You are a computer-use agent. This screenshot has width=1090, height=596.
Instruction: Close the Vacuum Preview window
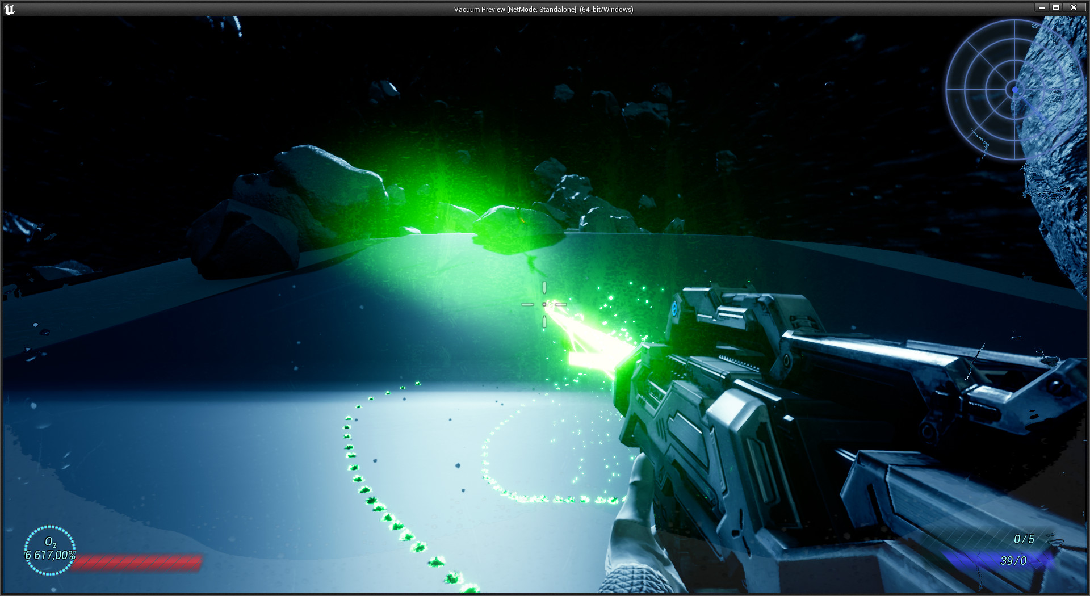[x=1074, y=7]
